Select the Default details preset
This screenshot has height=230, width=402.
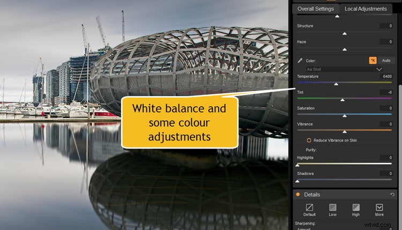(309, 210)
